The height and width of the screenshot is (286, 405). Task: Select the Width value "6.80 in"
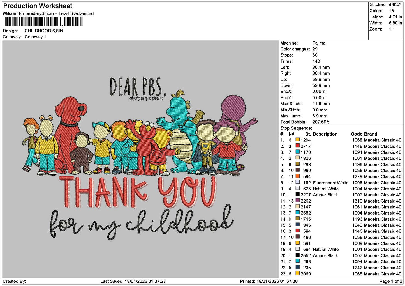click(x=395, y=23)
